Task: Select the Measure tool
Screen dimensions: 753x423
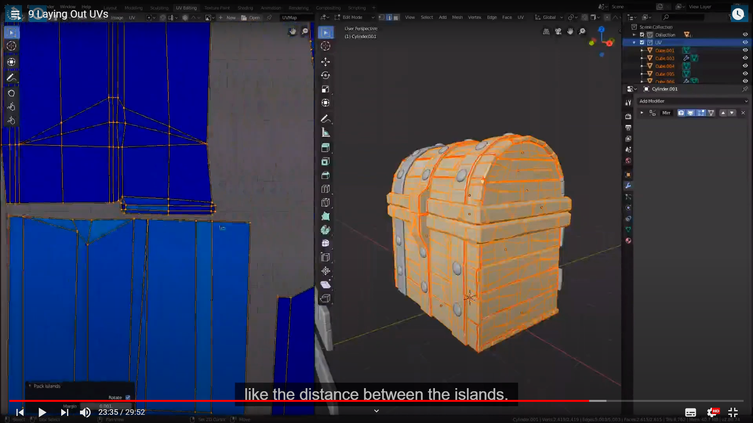Action: 325,133
